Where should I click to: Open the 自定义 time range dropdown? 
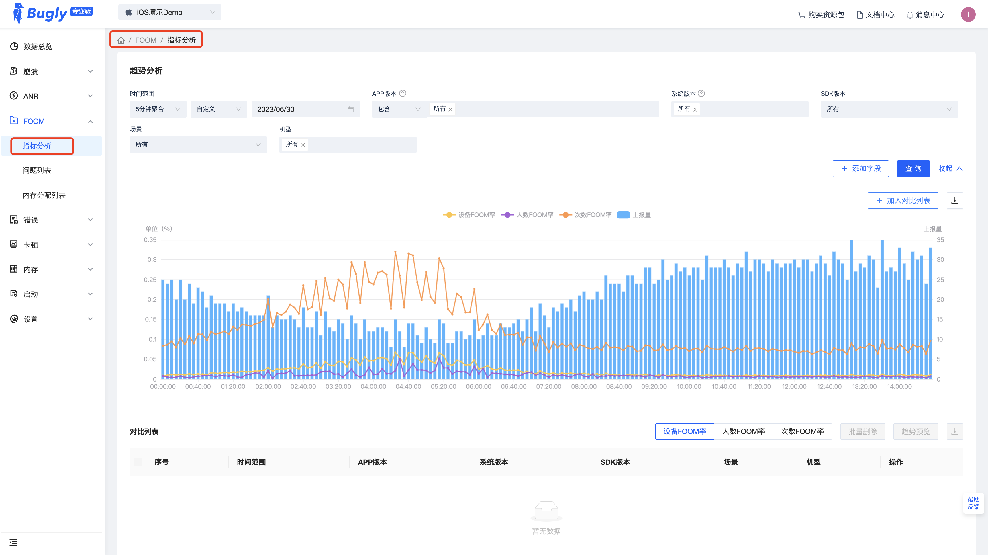(219, 110)
